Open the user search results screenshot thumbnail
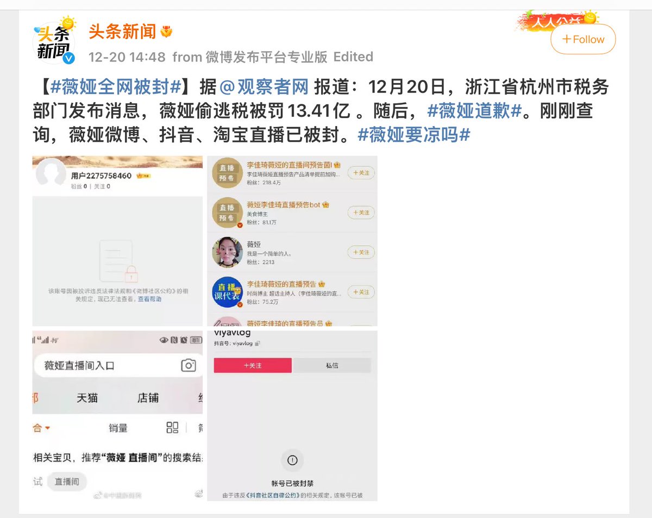Viewport: 652px width, 518px height. 292,241
